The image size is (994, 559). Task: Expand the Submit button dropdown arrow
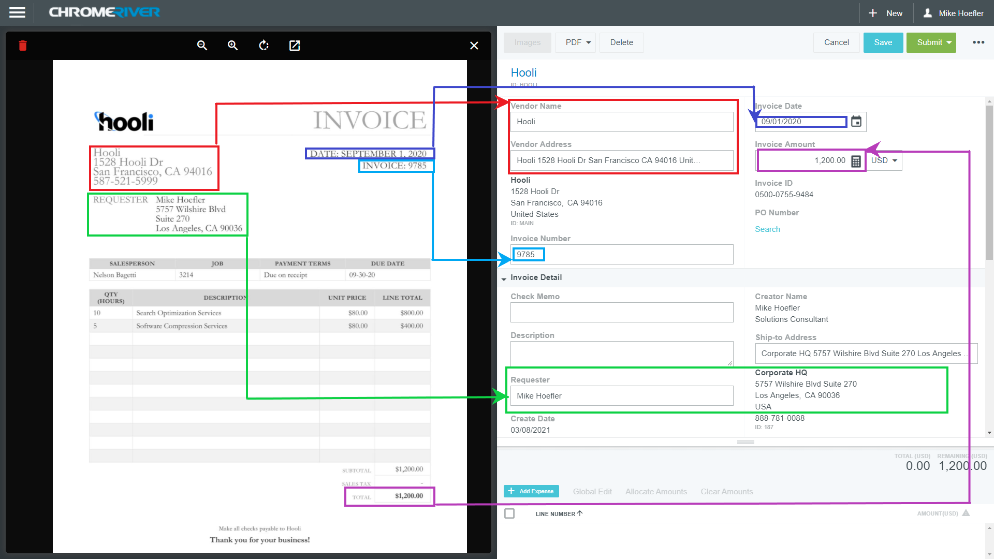948,42
